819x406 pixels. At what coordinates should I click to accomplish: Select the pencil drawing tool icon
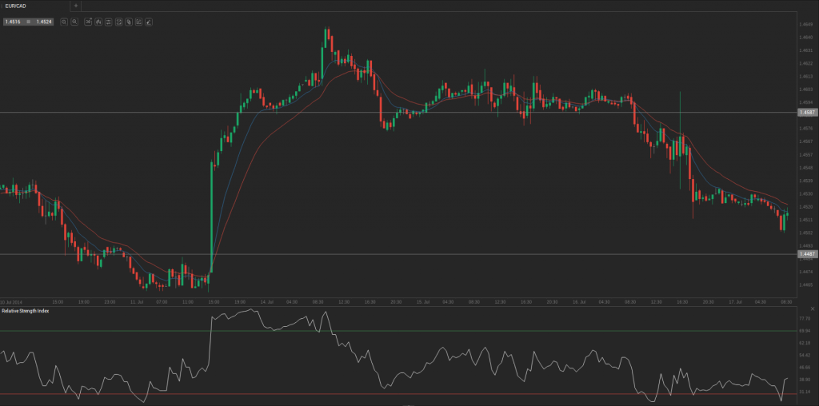click(x=150, y=22)
